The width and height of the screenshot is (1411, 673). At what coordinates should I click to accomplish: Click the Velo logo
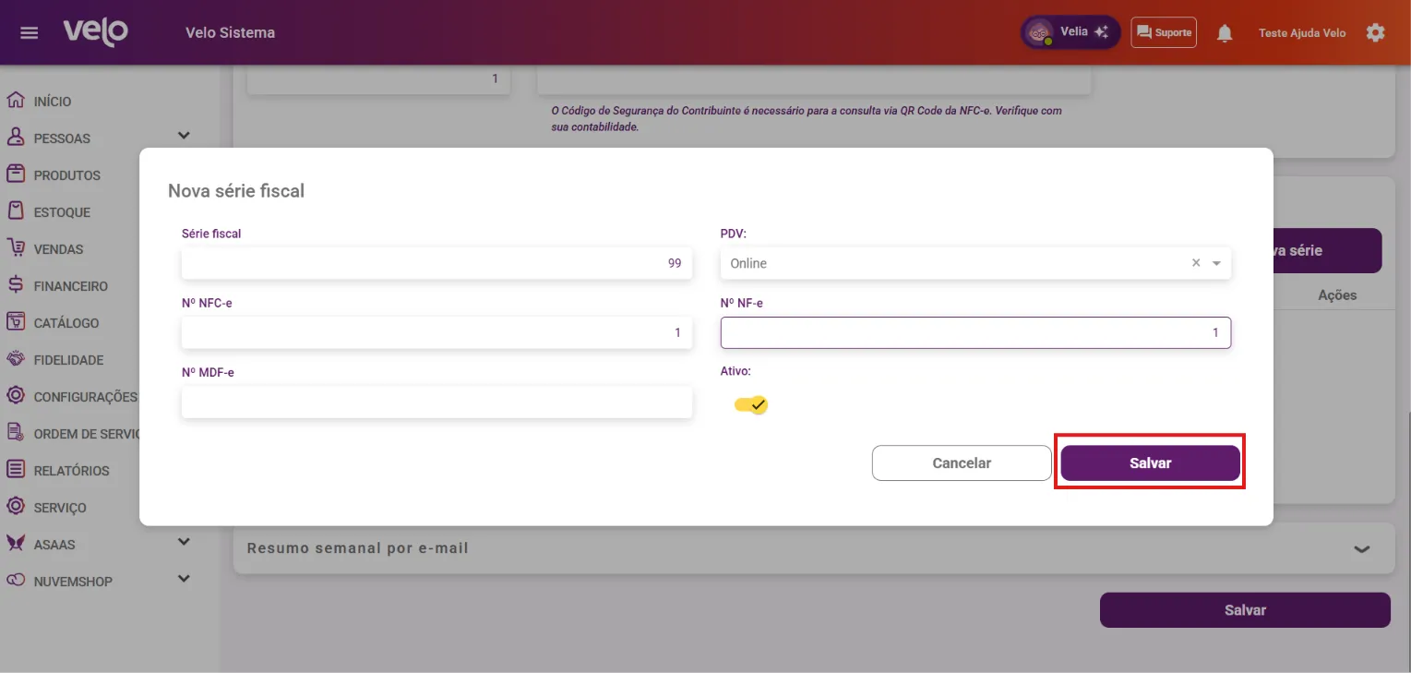(x=96, y=32)
